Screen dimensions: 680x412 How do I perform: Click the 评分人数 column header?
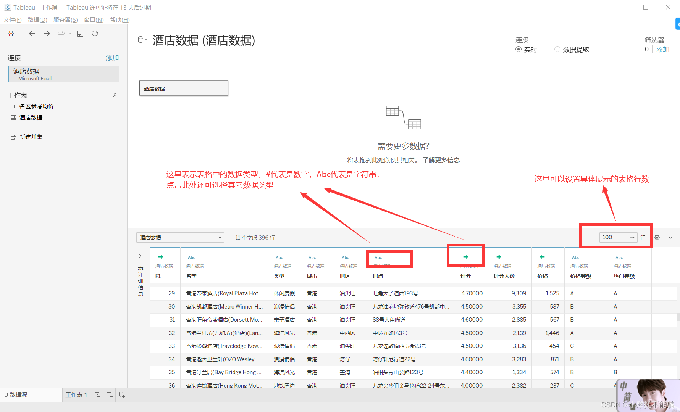504,276
